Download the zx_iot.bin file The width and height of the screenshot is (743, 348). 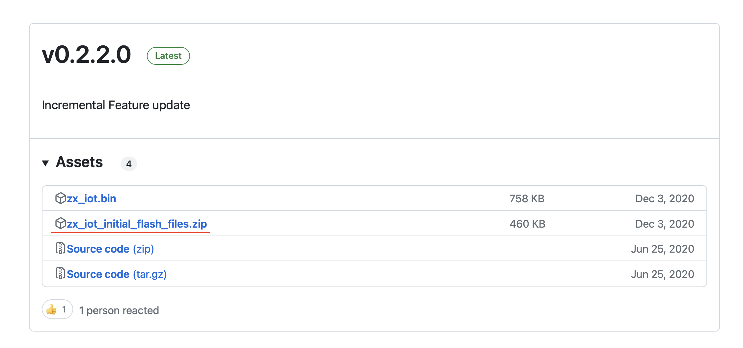tap(92, 199)
